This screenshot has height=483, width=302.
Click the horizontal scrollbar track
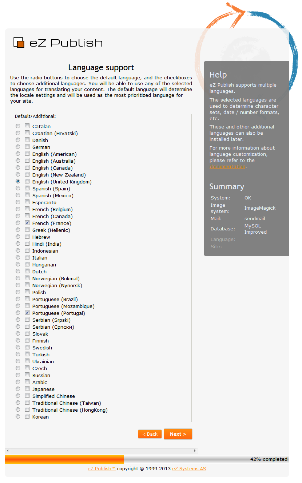point(101,451)
